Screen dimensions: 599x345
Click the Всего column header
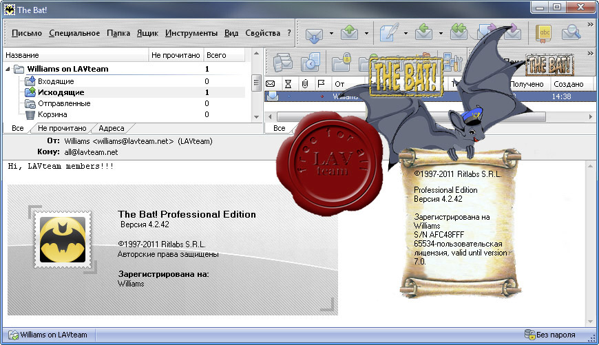(x=224, y=55)
